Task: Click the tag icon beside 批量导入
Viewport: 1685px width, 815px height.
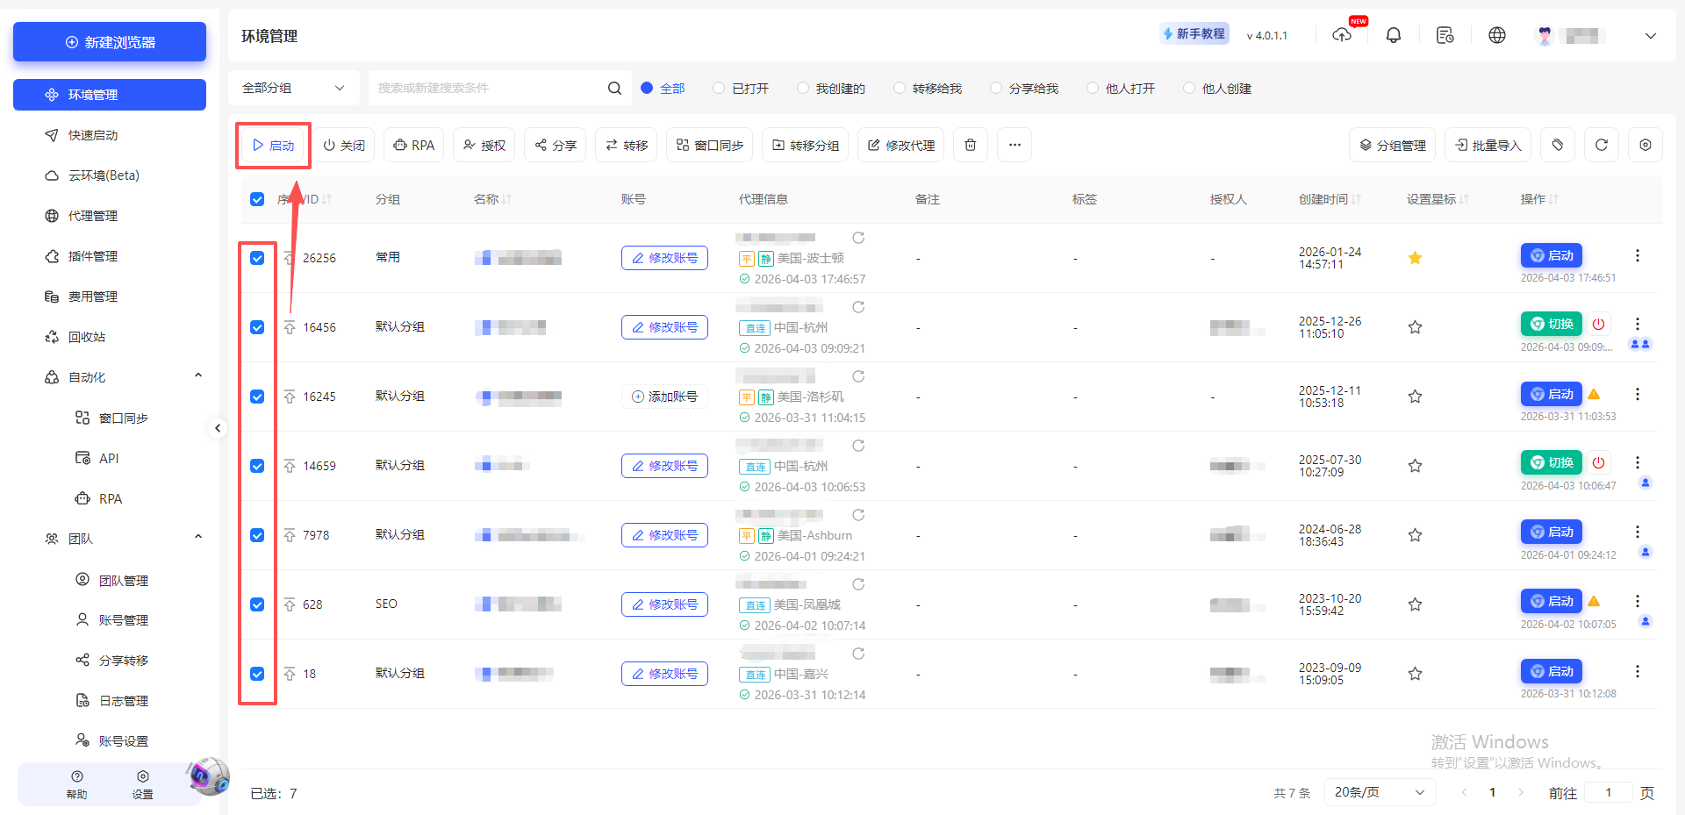Action: click(1558, 145)
